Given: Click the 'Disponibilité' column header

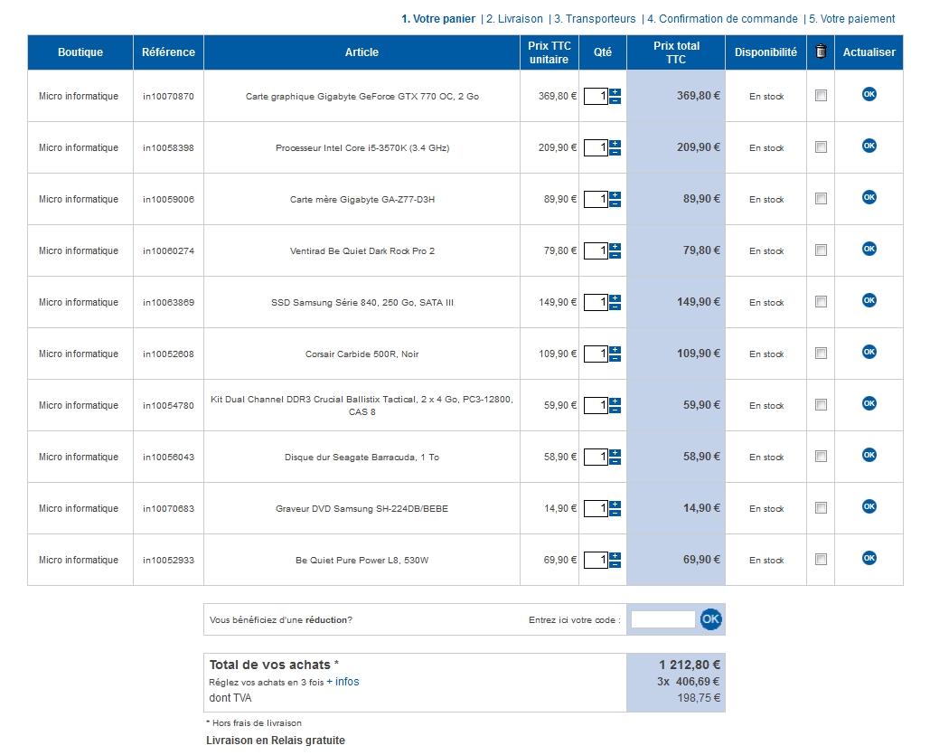Looking at the screenshot, I should pyautogui.click(x=766, y=52).
